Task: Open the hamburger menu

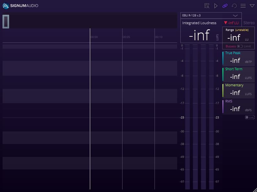Action: click(243, 6)
